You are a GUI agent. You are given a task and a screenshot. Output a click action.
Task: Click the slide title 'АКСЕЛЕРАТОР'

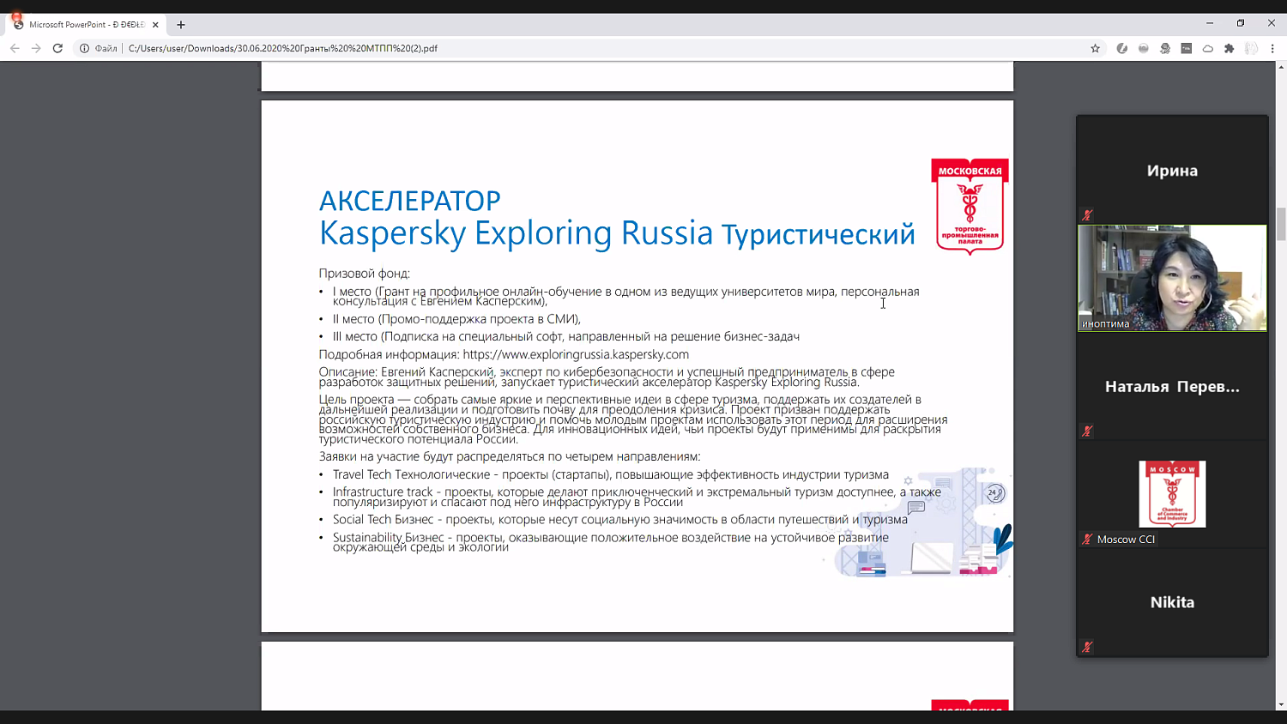(x=409, y=201)
